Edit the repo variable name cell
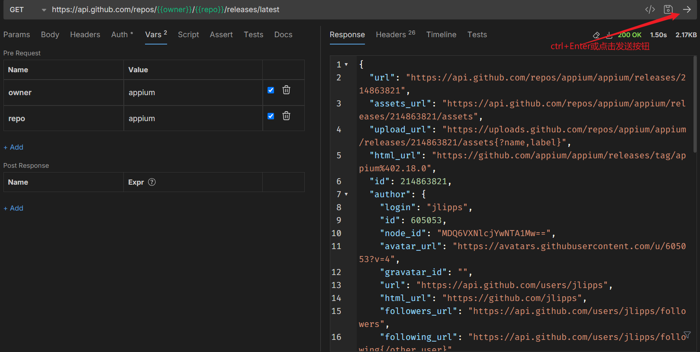 point(64,118)
